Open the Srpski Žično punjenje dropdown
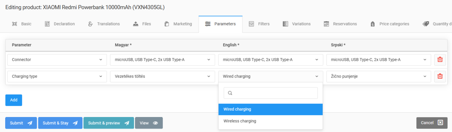 tap(378, 76)
